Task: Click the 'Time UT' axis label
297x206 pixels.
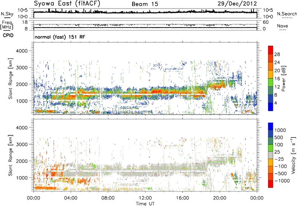Action: (145, 204)
